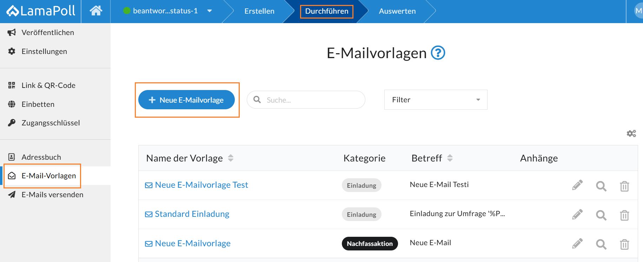Sort by Name der Vorlage arrows
The image size is (643, 262).
[x=231, y=158]
